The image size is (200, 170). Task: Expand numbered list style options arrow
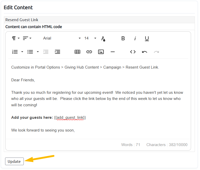pos(22,52)
